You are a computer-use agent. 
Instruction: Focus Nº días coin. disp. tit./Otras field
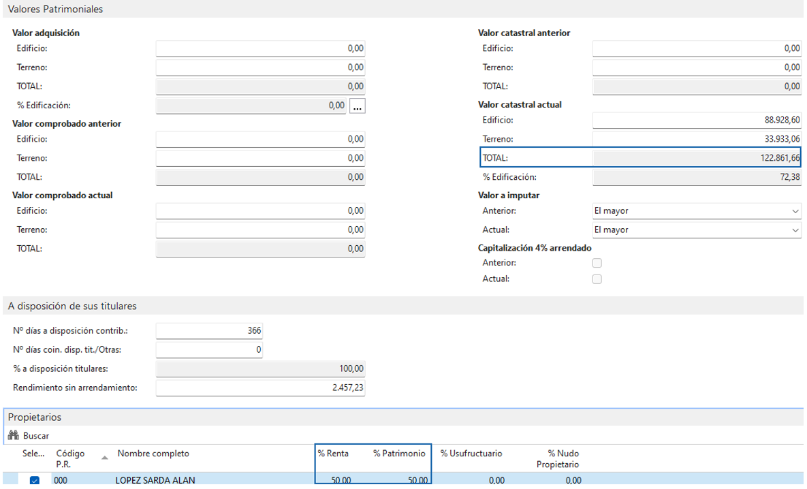pos(210,349)
